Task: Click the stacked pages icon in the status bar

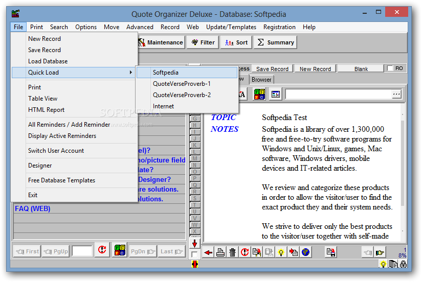Action: point(393,264)
